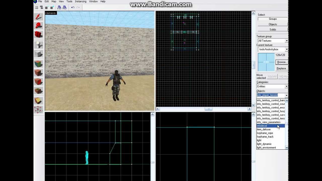This screenshot has height=181, width=322.
Task: Click the Redo arrow icon
Action: point(78,8)
